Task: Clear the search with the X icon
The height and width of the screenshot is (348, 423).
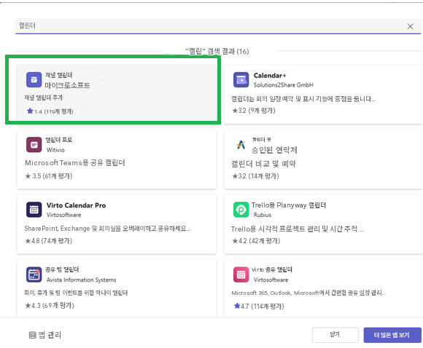Action: coord(411,26)
